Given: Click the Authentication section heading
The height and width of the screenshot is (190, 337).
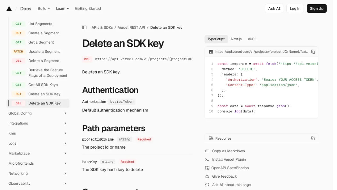Looking at the screenshot, I should click(110, 90).
